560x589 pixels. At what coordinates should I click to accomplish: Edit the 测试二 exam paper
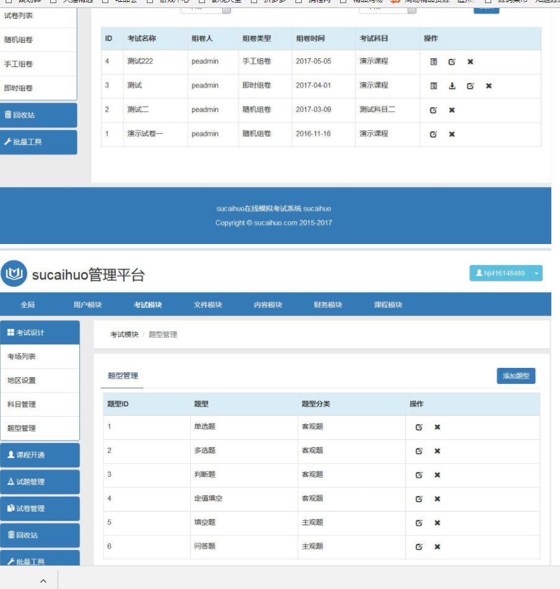pos(434,110)
